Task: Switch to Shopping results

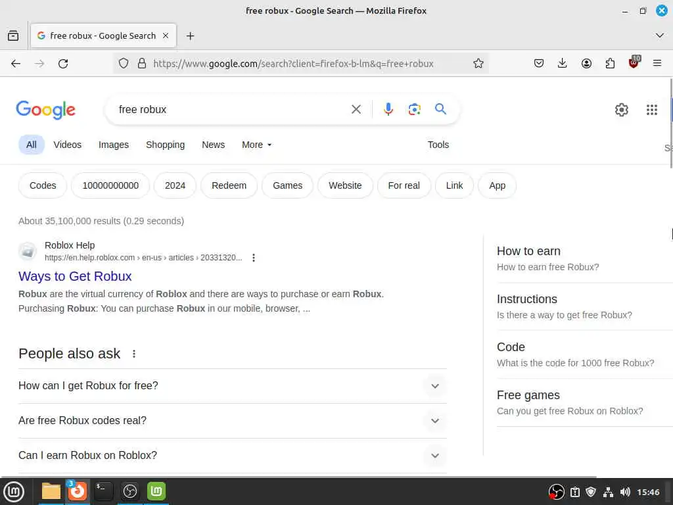Action: [x=165, y=145]
